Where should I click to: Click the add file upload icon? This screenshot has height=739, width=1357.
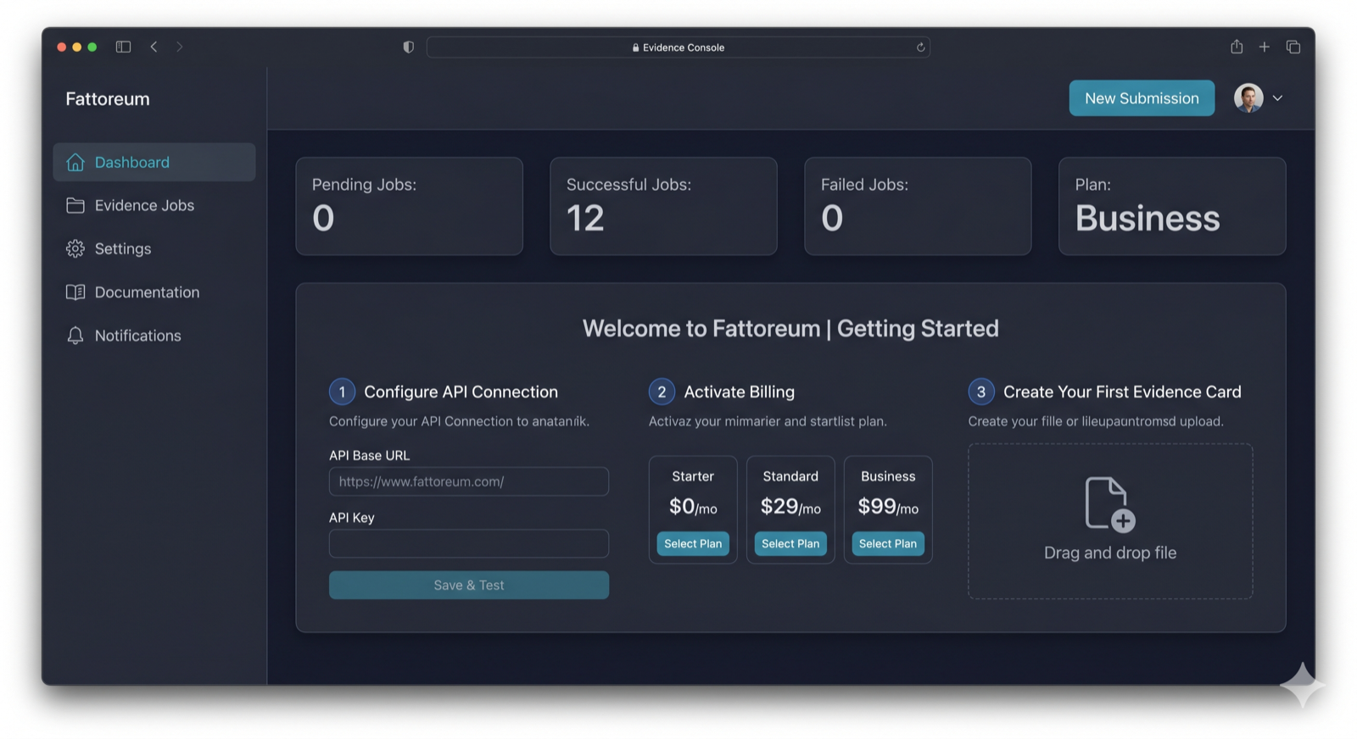tap(1109, 504)
